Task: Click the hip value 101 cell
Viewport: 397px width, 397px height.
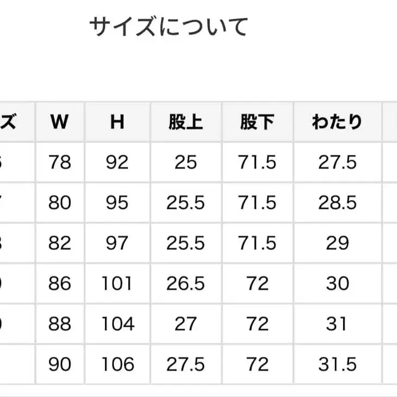Action: (x=117, y=283)
